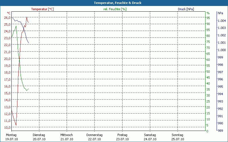Click humidity axis value 80

[x=208, y=36]
